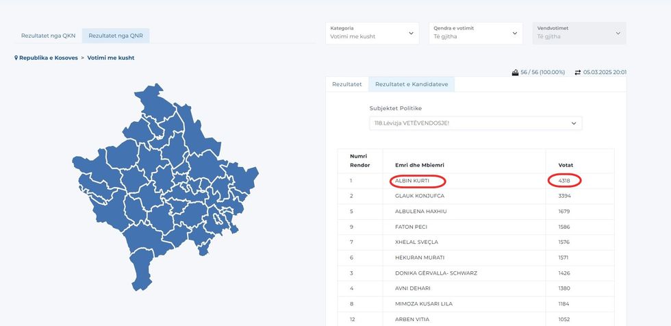
Task: Switch to the Rezultatet nga QKN tab
Action: pos(48,36)
